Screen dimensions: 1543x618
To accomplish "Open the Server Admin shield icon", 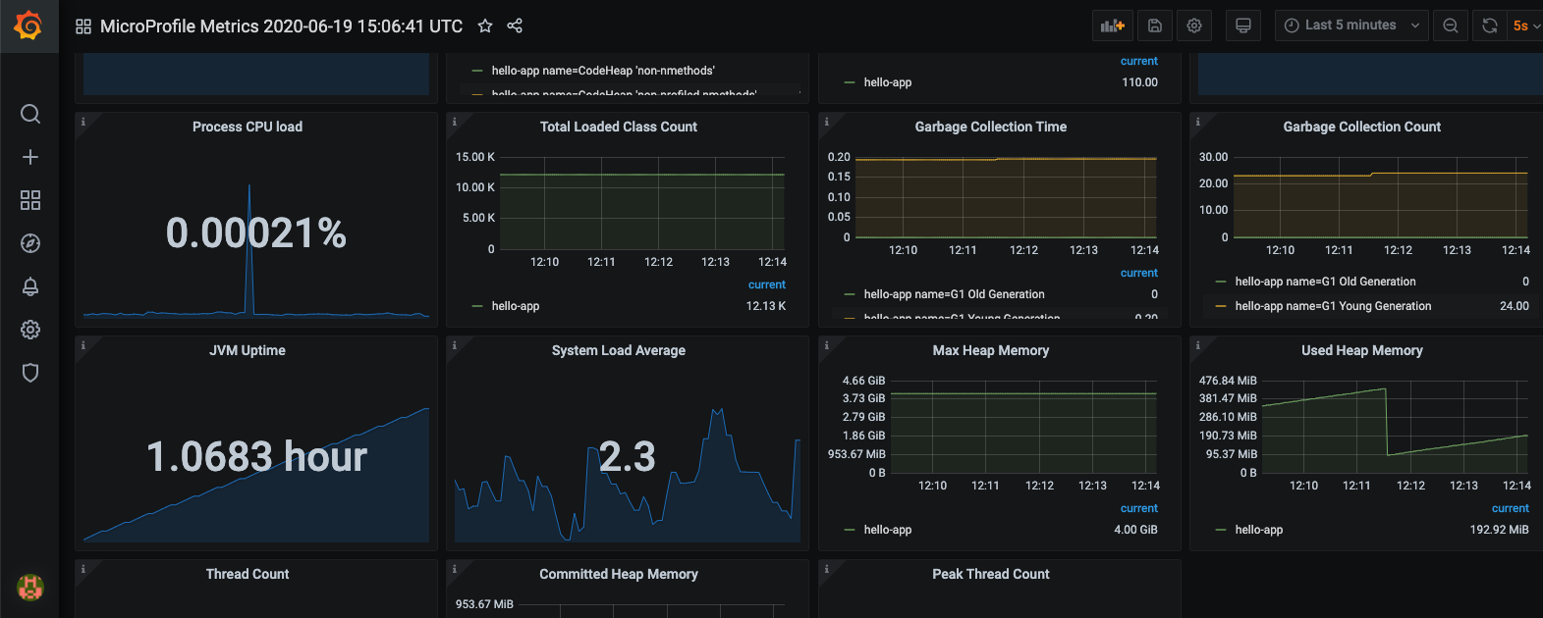I will (30, 373).
